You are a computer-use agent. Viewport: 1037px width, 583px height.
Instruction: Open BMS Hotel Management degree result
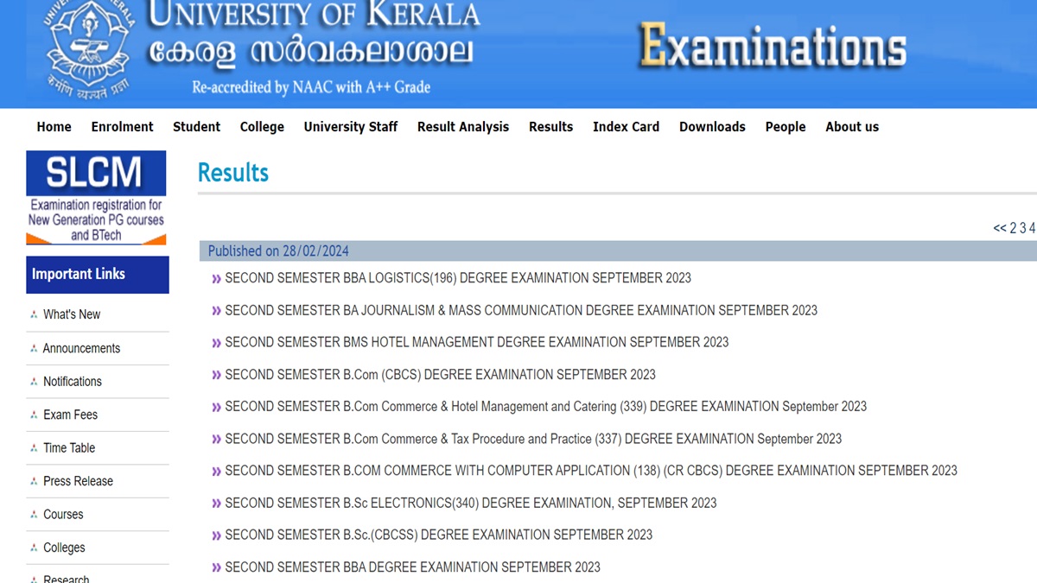coord(477,342)
